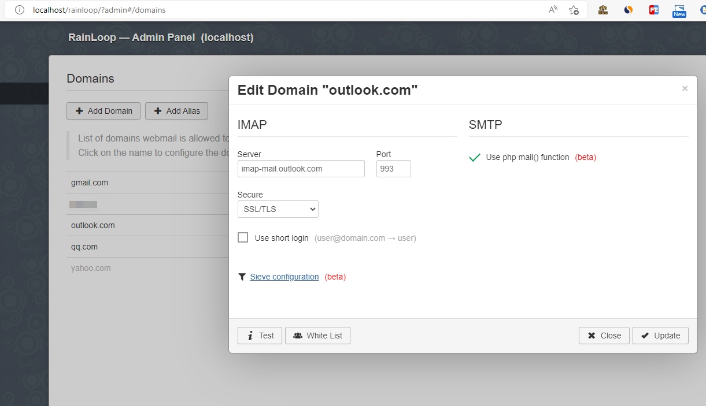Expand the Sieve configuration section
This screenshot has width=706, height=406.
(284, 277)
